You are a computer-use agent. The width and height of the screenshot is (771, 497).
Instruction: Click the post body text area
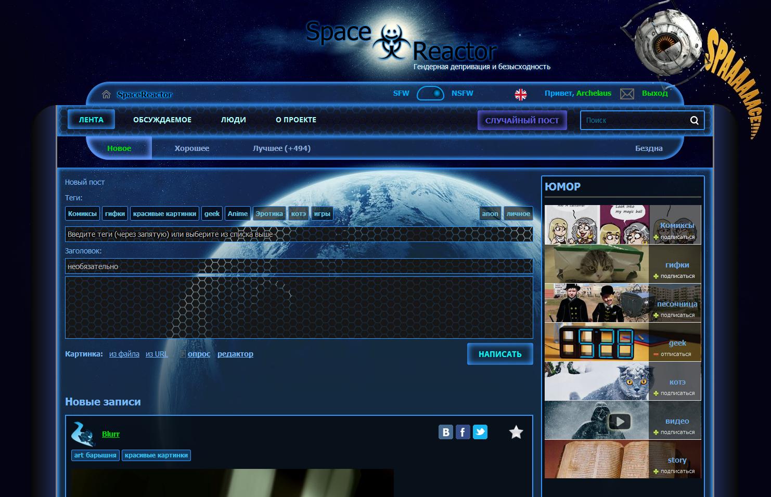[299, 308]
